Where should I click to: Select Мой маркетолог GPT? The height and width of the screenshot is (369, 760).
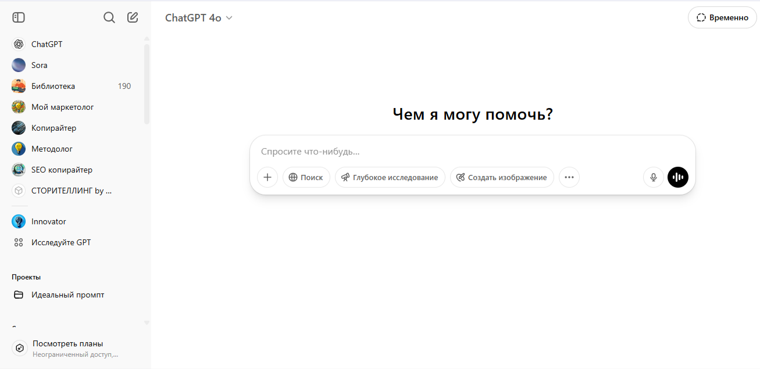pos(74,107)
